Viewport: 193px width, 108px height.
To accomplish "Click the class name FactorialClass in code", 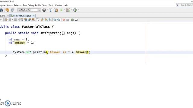I will coord(36,27).
